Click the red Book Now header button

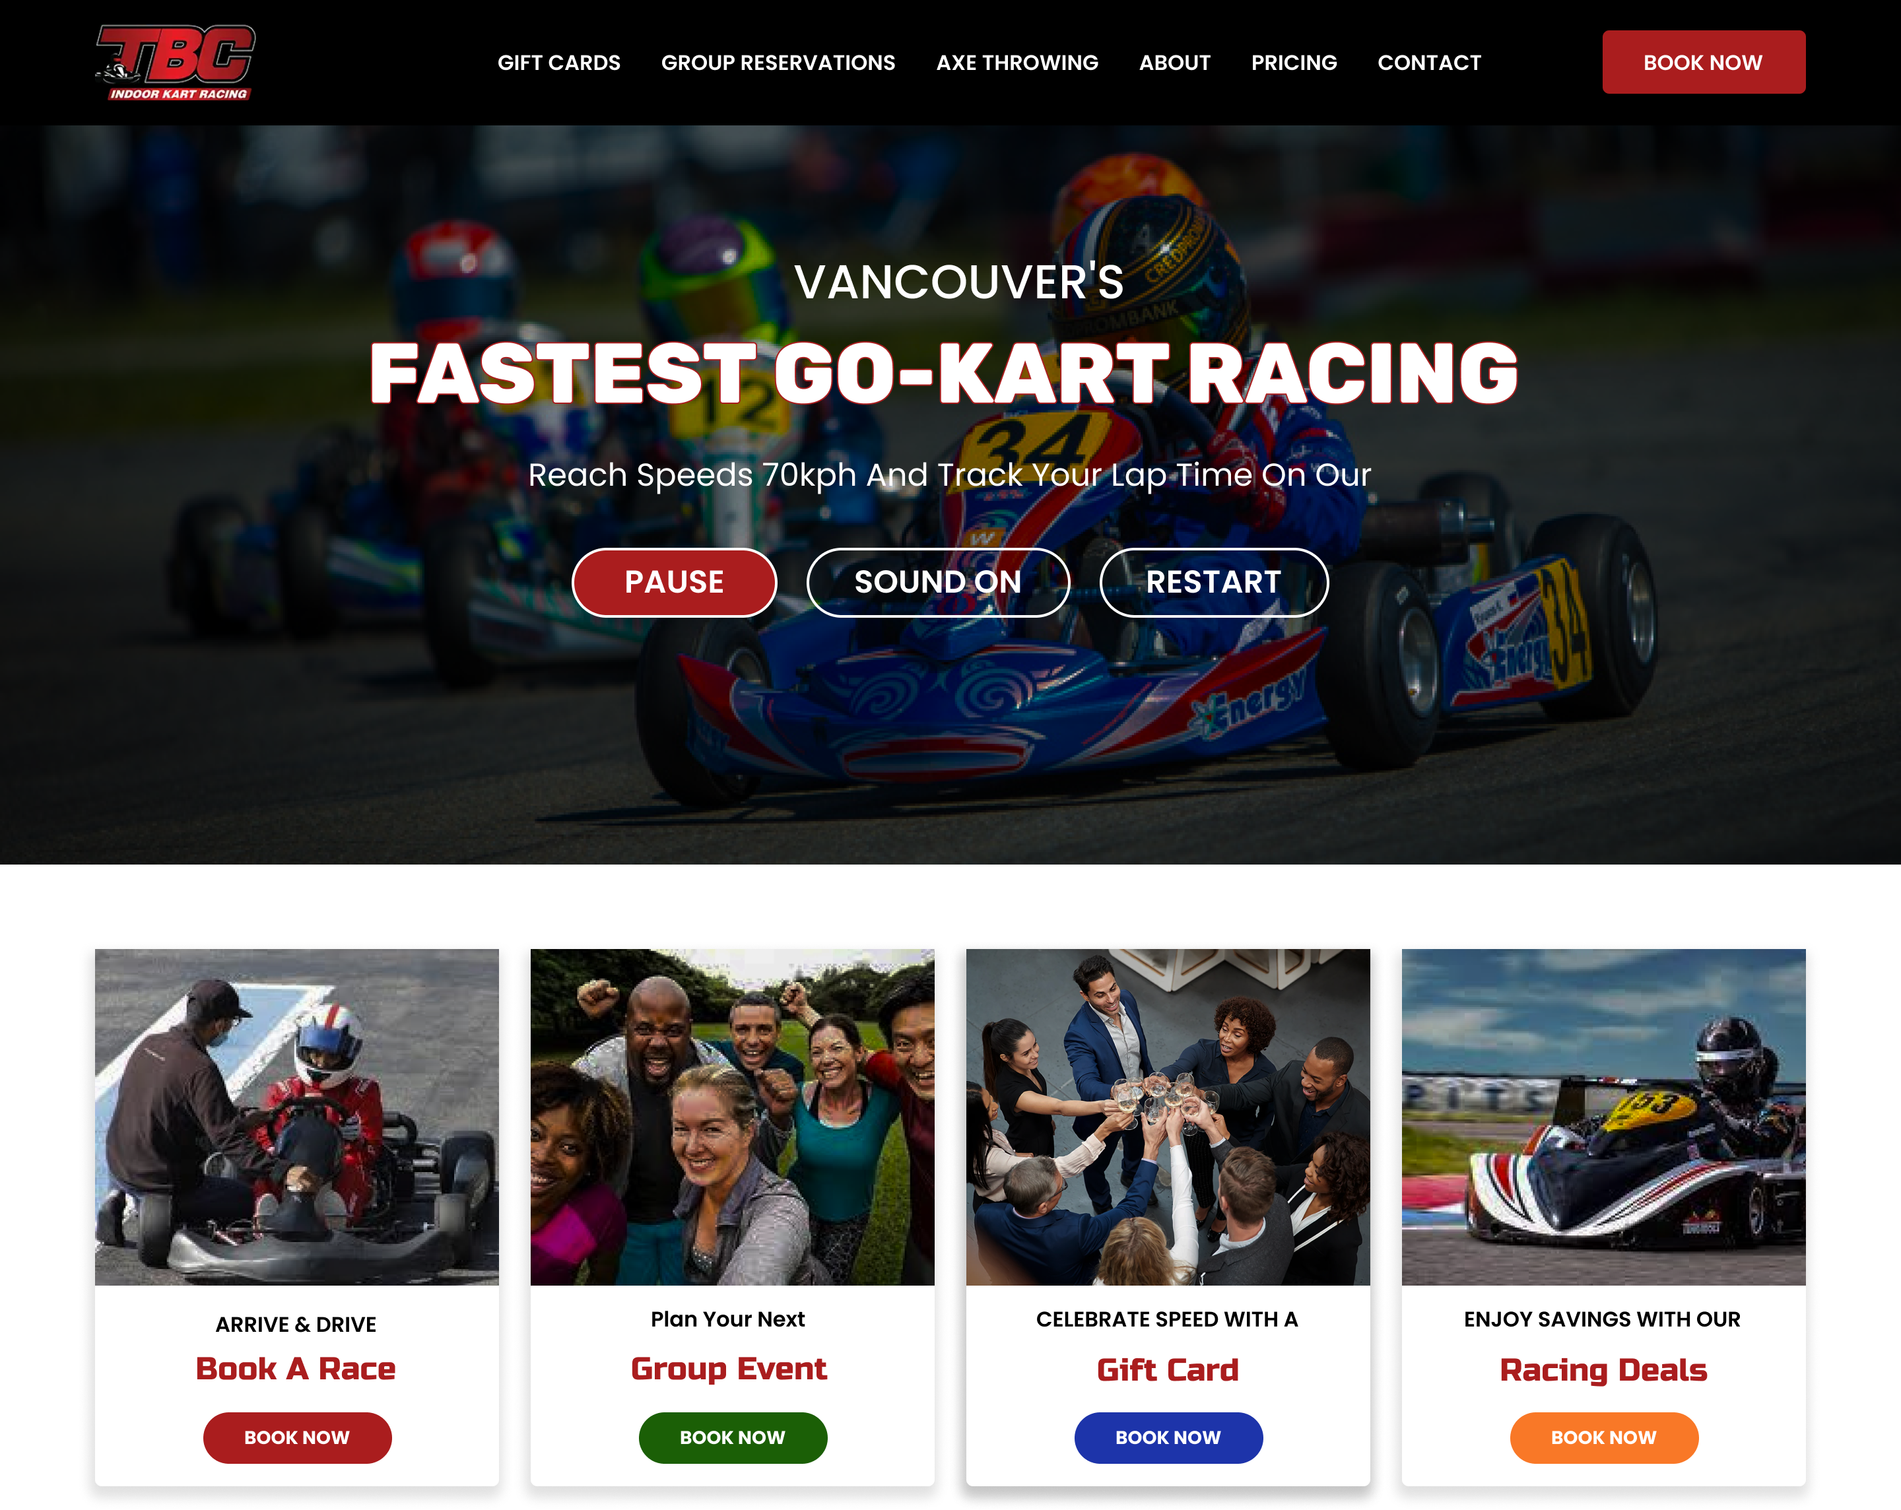1702,61
